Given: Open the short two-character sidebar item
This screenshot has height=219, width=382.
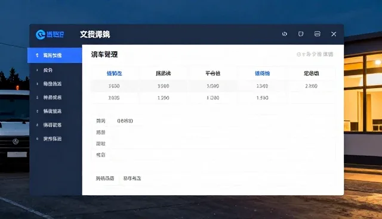Looking at the screenshot, I should [48, 70].
